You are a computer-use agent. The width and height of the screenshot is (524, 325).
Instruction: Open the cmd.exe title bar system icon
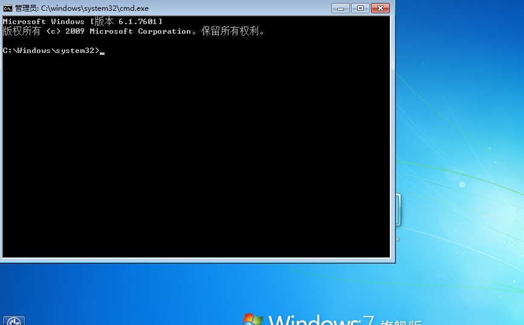(8, 8)
